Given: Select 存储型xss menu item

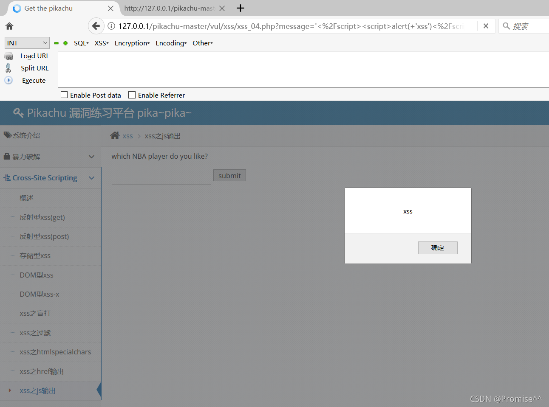Looking at the screenshot, I should pos(35,255).
